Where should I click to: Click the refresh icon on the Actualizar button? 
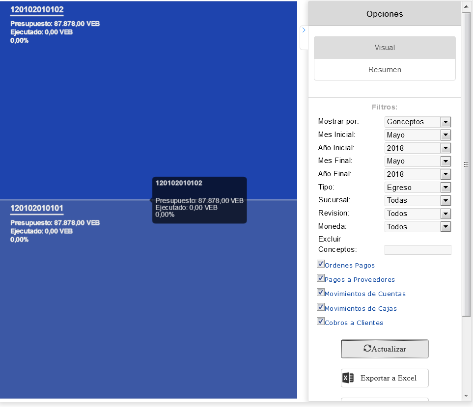(x=367, y=349)
